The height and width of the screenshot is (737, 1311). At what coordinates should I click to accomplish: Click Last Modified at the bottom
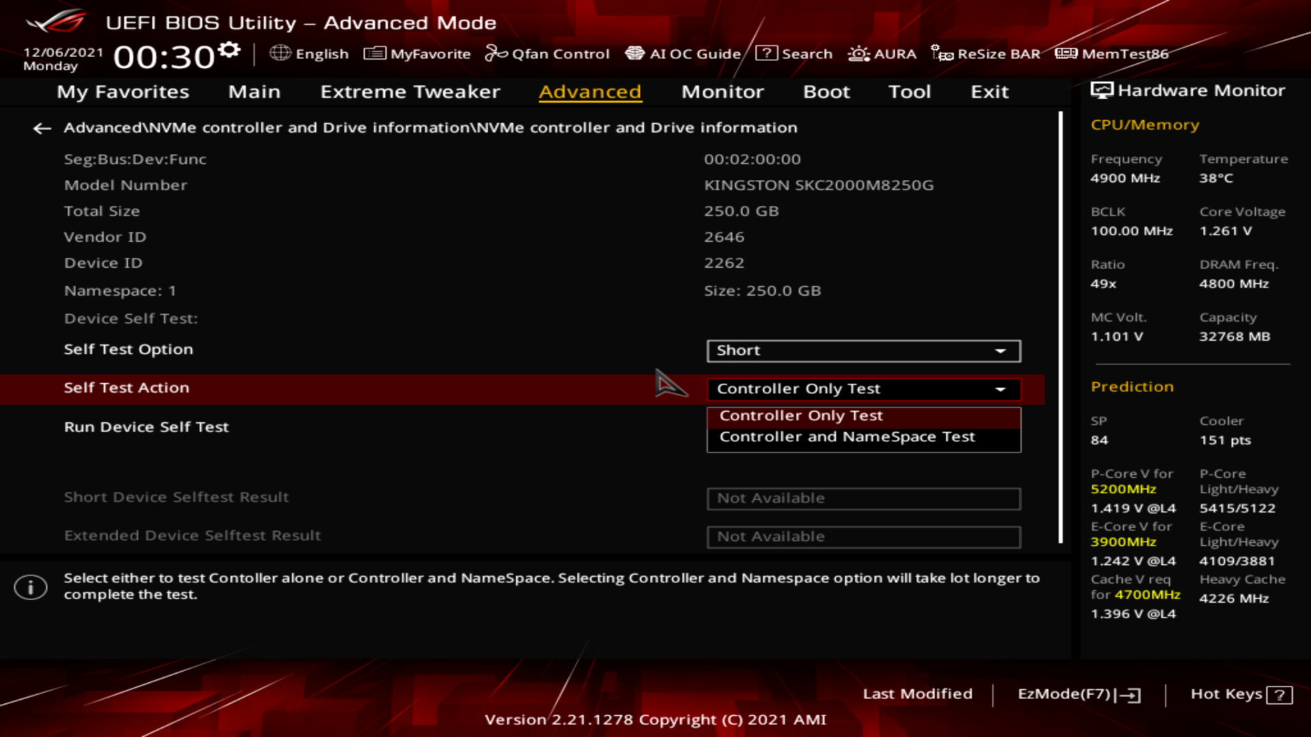[917, 694]
